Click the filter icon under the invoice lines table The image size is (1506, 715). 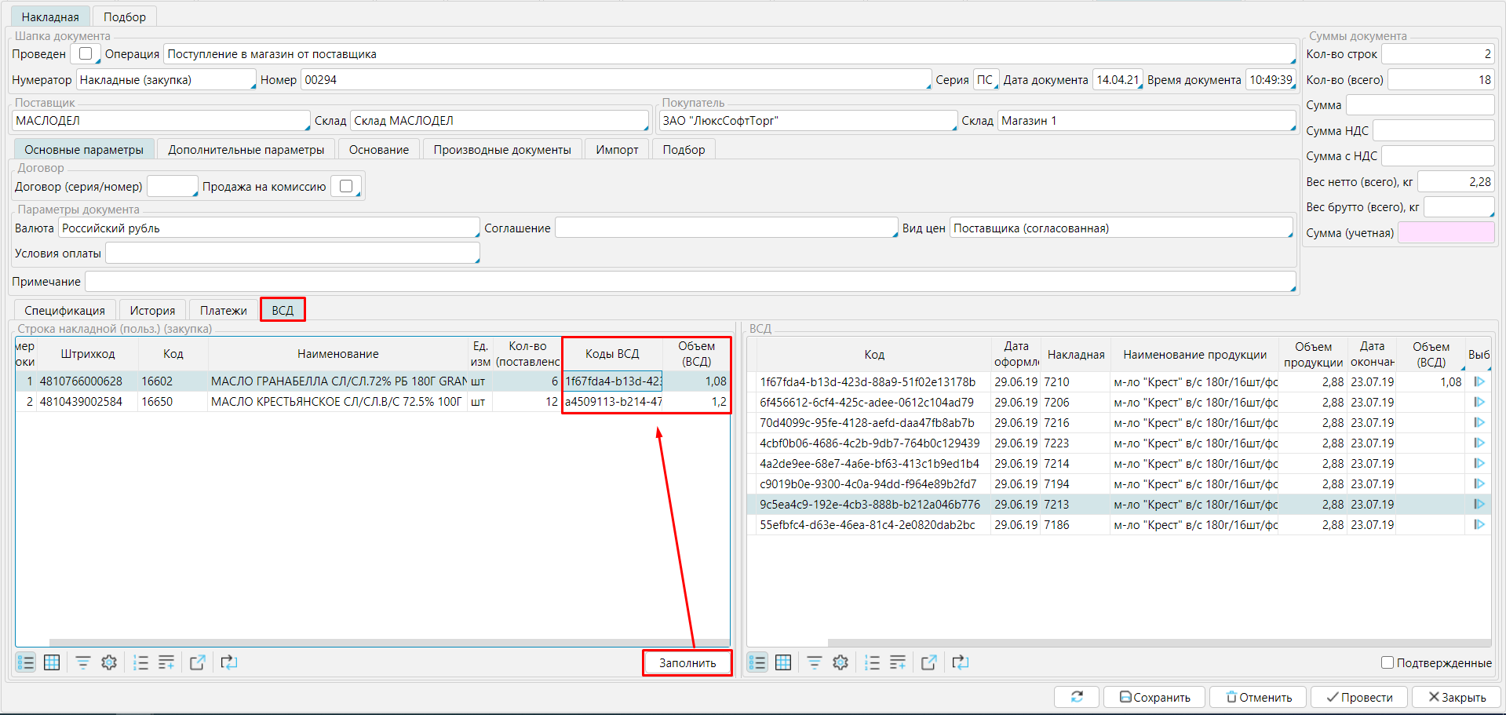pyautogui.click(x=82, y=662)
